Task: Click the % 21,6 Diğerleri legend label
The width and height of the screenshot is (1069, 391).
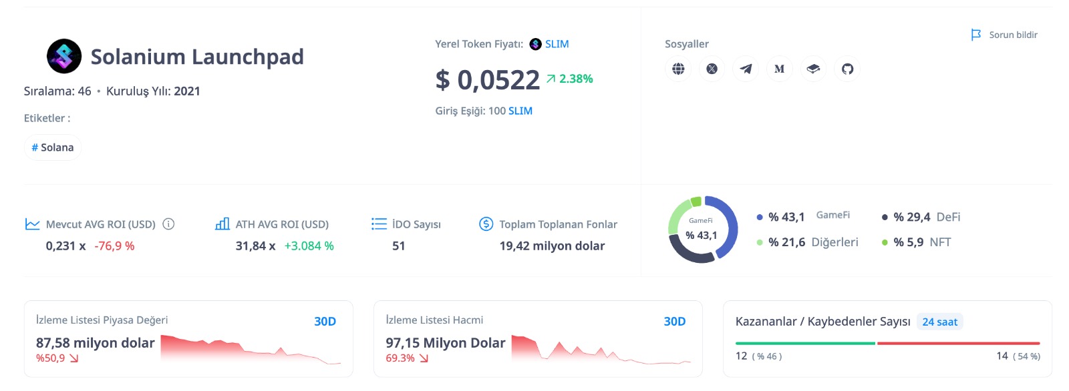Action: tap(813, 242)
